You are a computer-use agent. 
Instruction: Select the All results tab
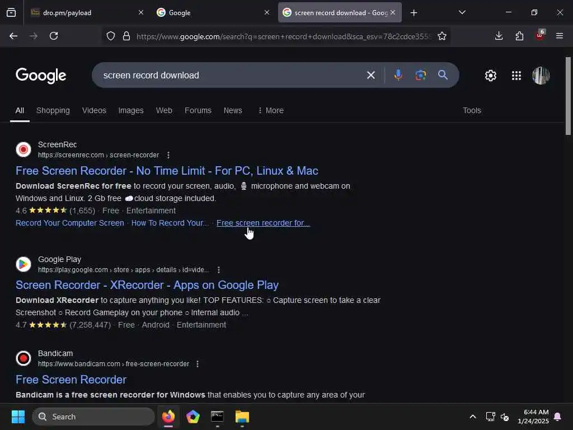[20, 110]
